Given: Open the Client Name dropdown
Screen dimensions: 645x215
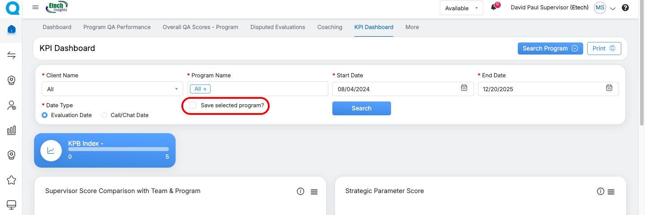Looking at the screenshot, I should coord(112,89).
